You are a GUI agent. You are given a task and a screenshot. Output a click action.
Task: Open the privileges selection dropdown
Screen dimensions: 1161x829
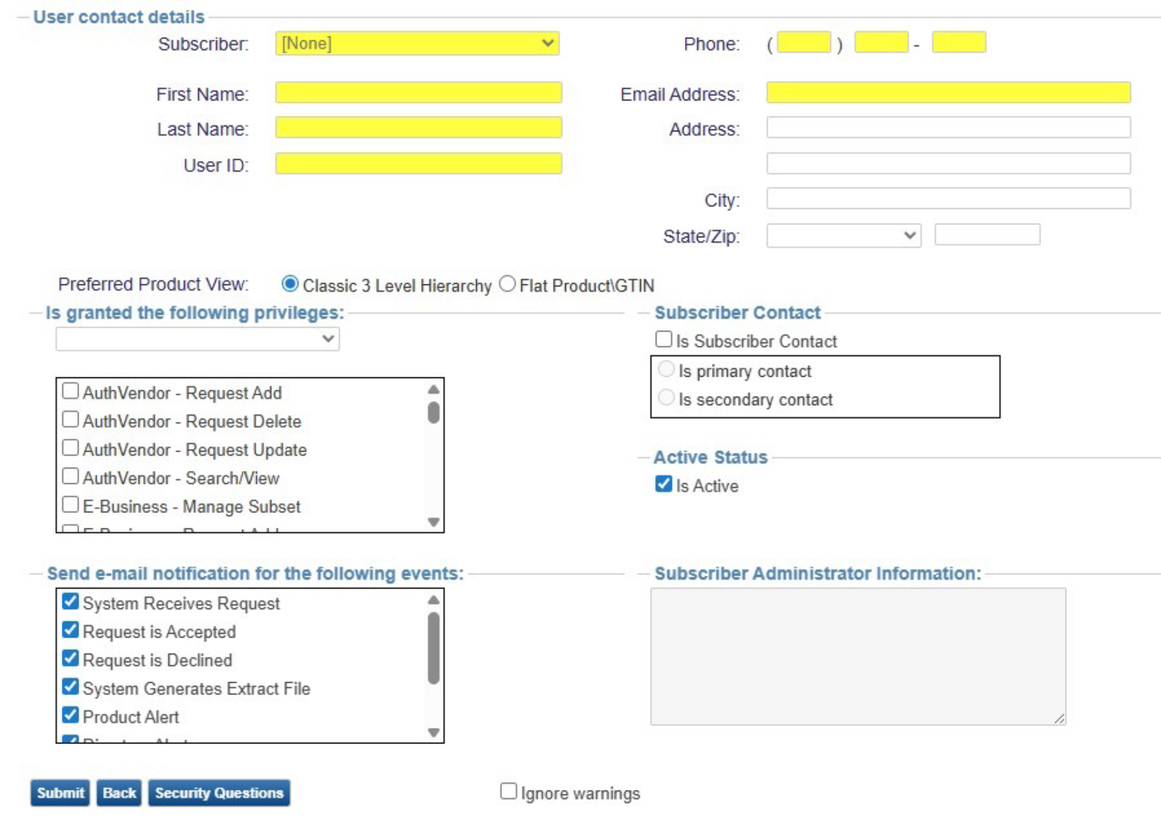pyautogui.click(x=197, y=339)
